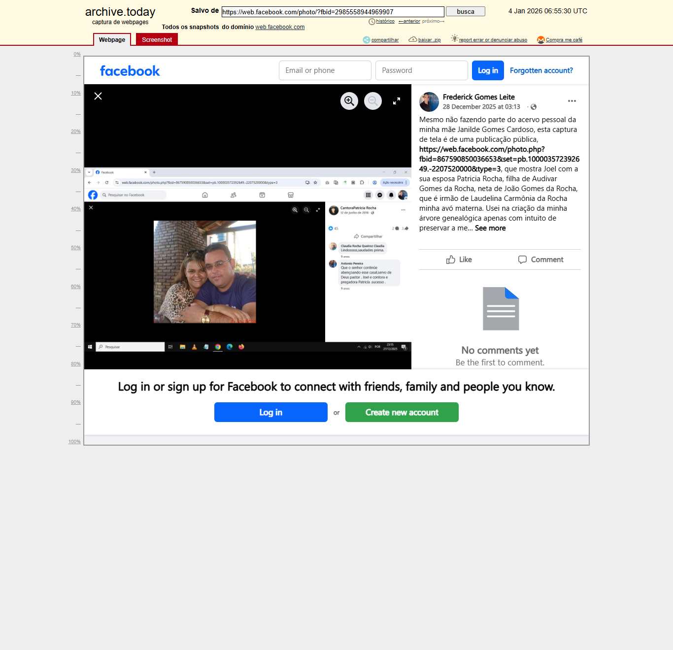Download the snapshot via baixar .zip

tap(430, 40)
